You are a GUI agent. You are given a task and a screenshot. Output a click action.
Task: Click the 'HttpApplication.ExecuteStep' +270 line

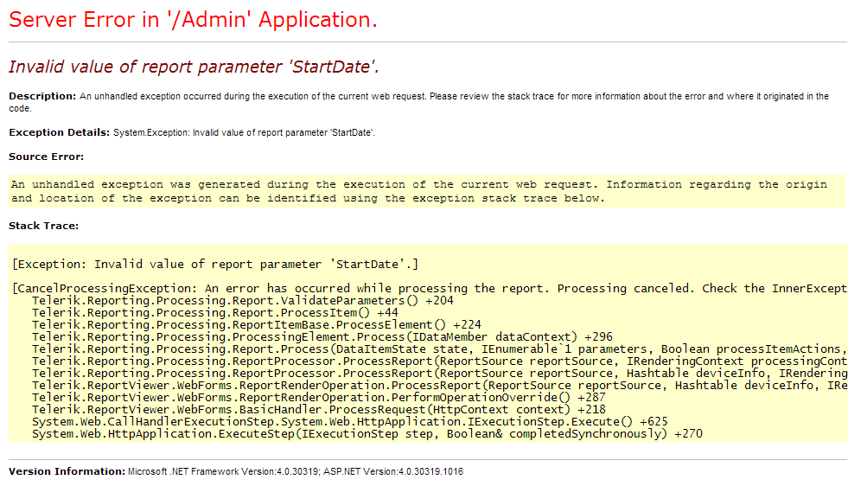point(367,433)
